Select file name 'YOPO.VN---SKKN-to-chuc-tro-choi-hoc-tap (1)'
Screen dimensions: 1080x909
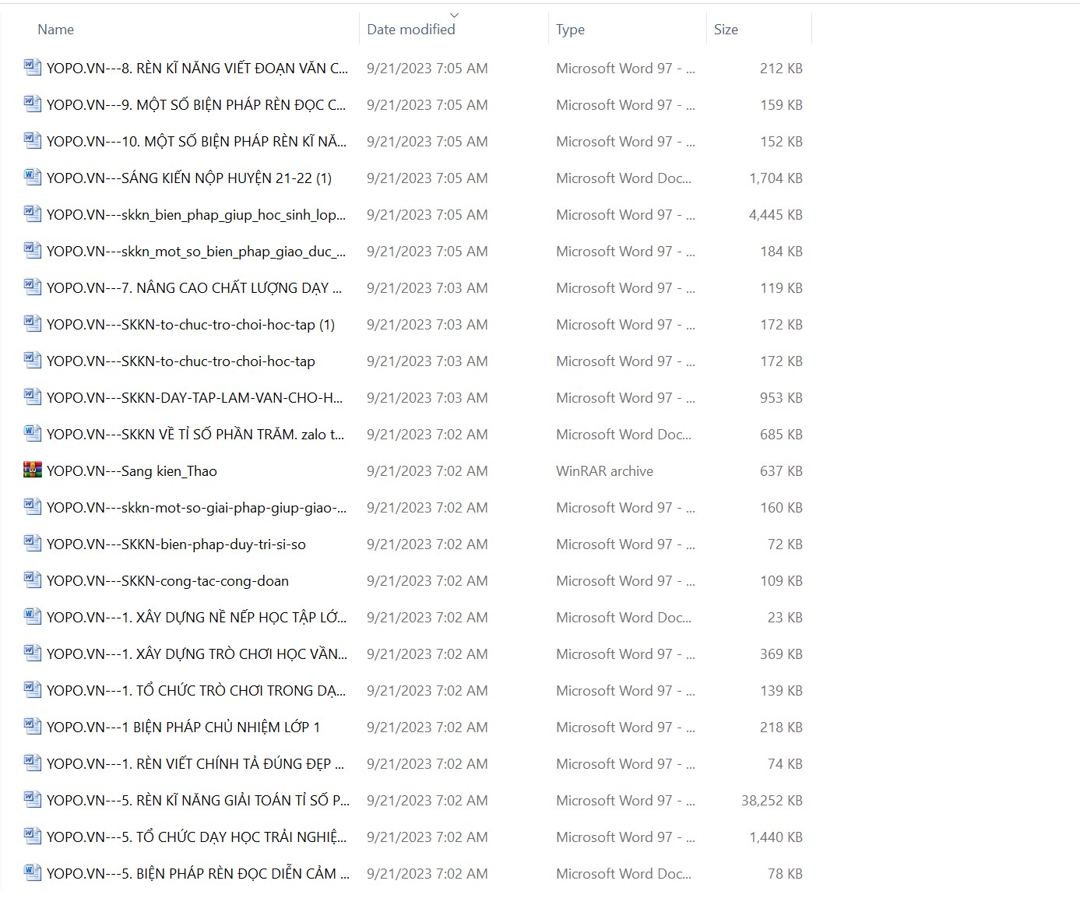tap(191, 325)
